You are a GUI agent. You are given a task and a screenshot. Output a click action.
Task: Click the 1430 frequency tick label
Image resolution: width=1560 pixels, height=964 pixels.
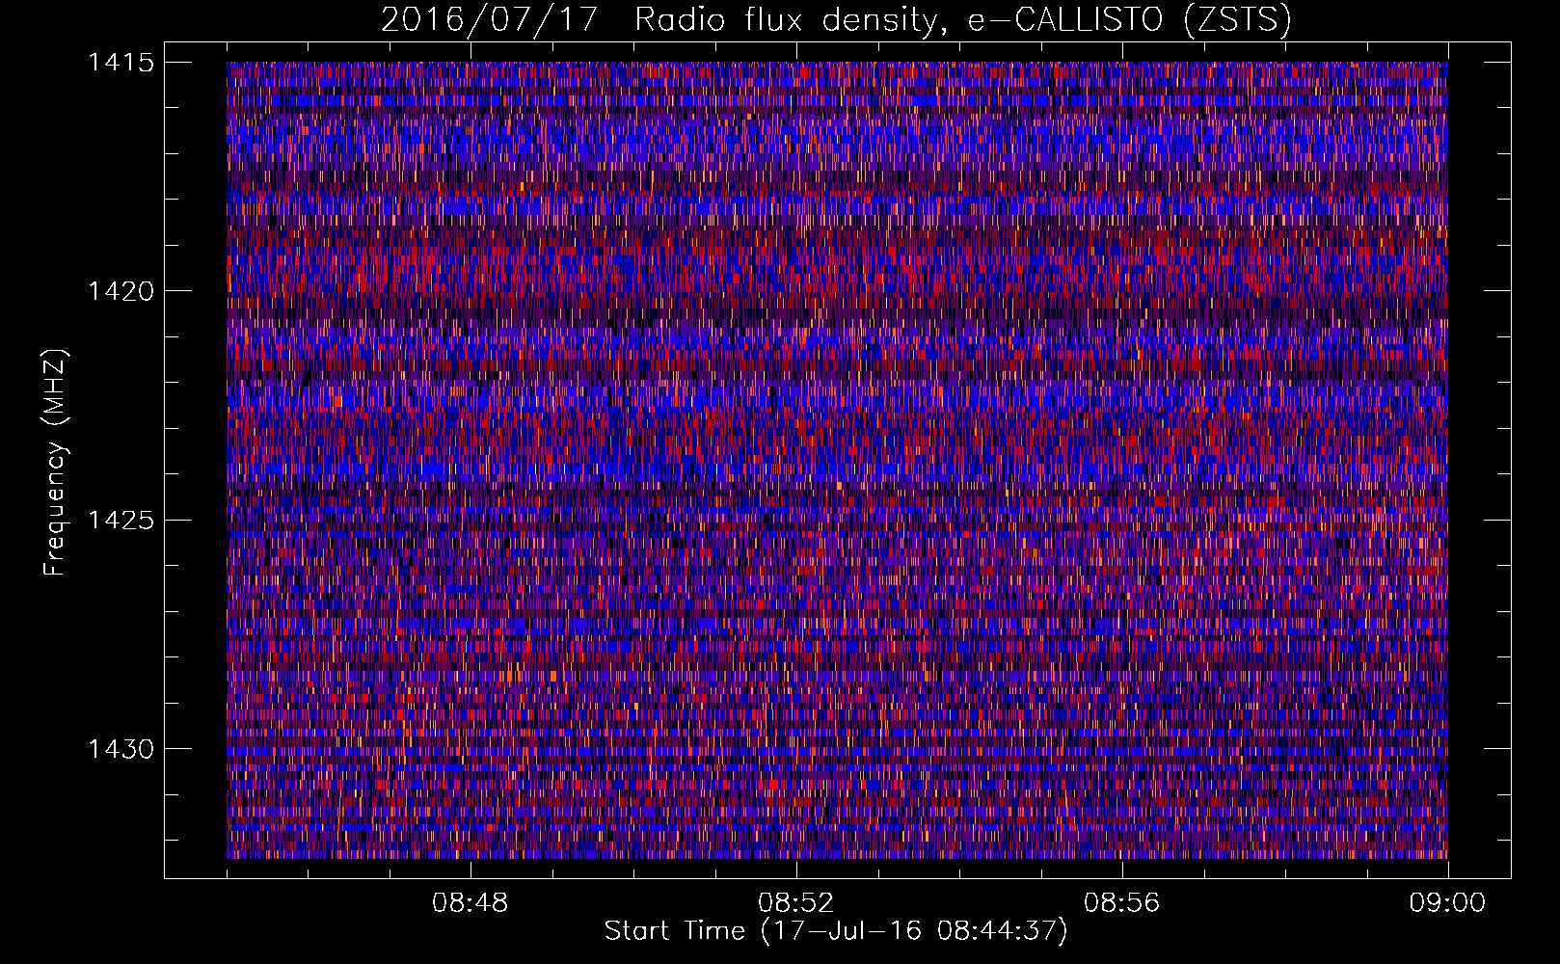click(121, 749)
